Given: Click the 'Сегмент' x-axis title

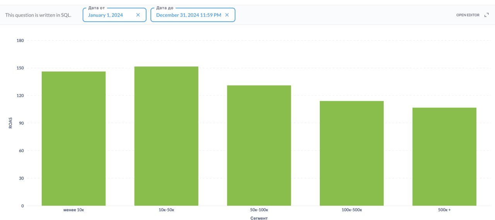Looking at the screenshot, I should click(x=259, y=218).
